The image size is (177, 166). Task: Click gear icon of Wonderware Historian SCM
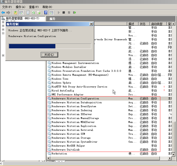49,134
